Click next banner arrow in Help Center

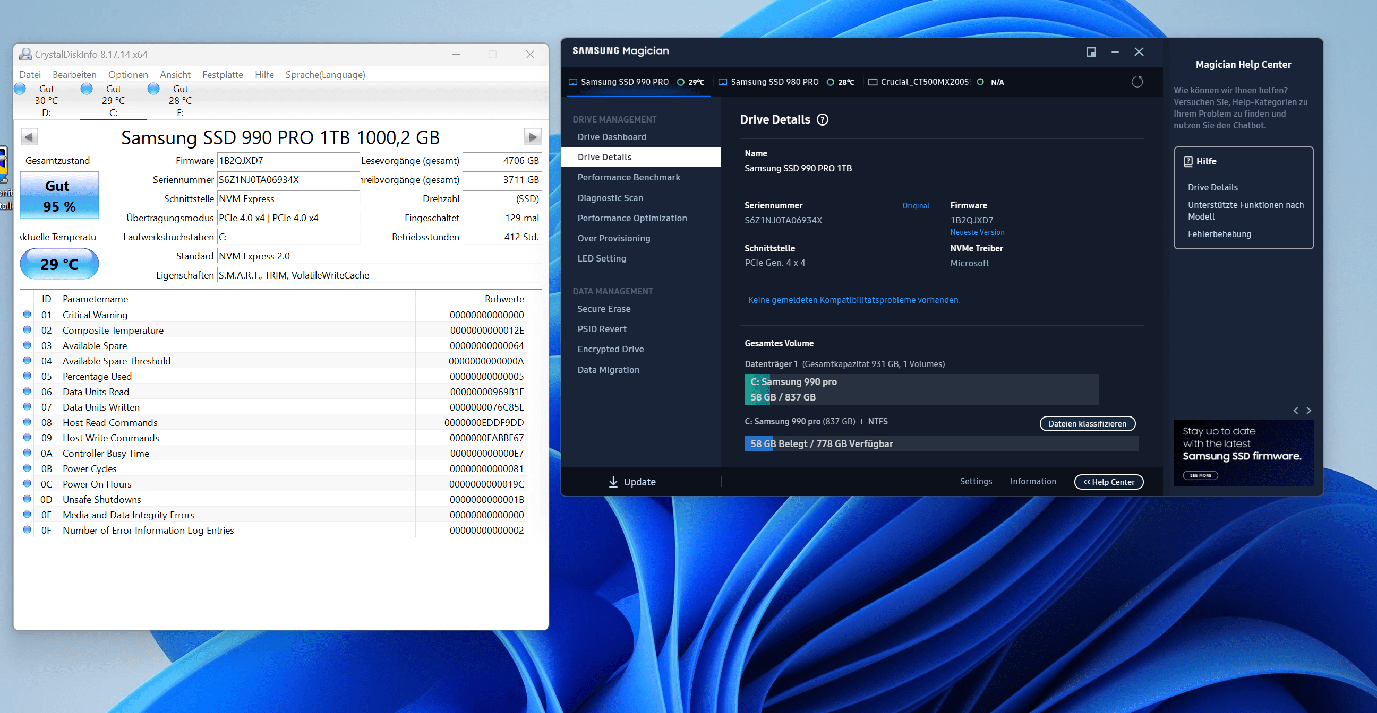1308,411
